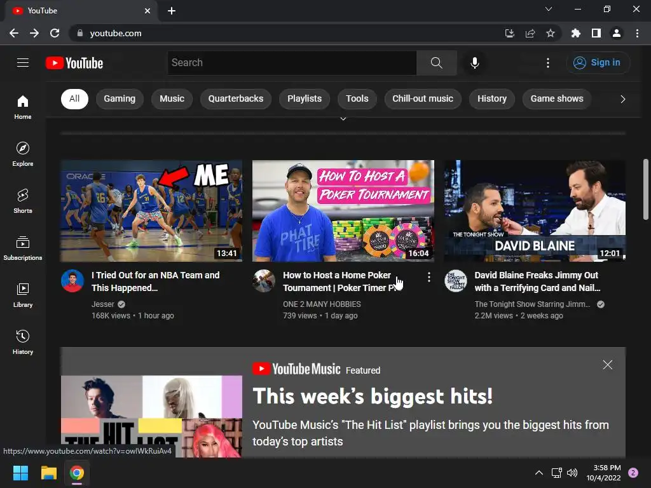Open How to Host Poker title
This screenshot has width=651, height=488.
(339, 281)
